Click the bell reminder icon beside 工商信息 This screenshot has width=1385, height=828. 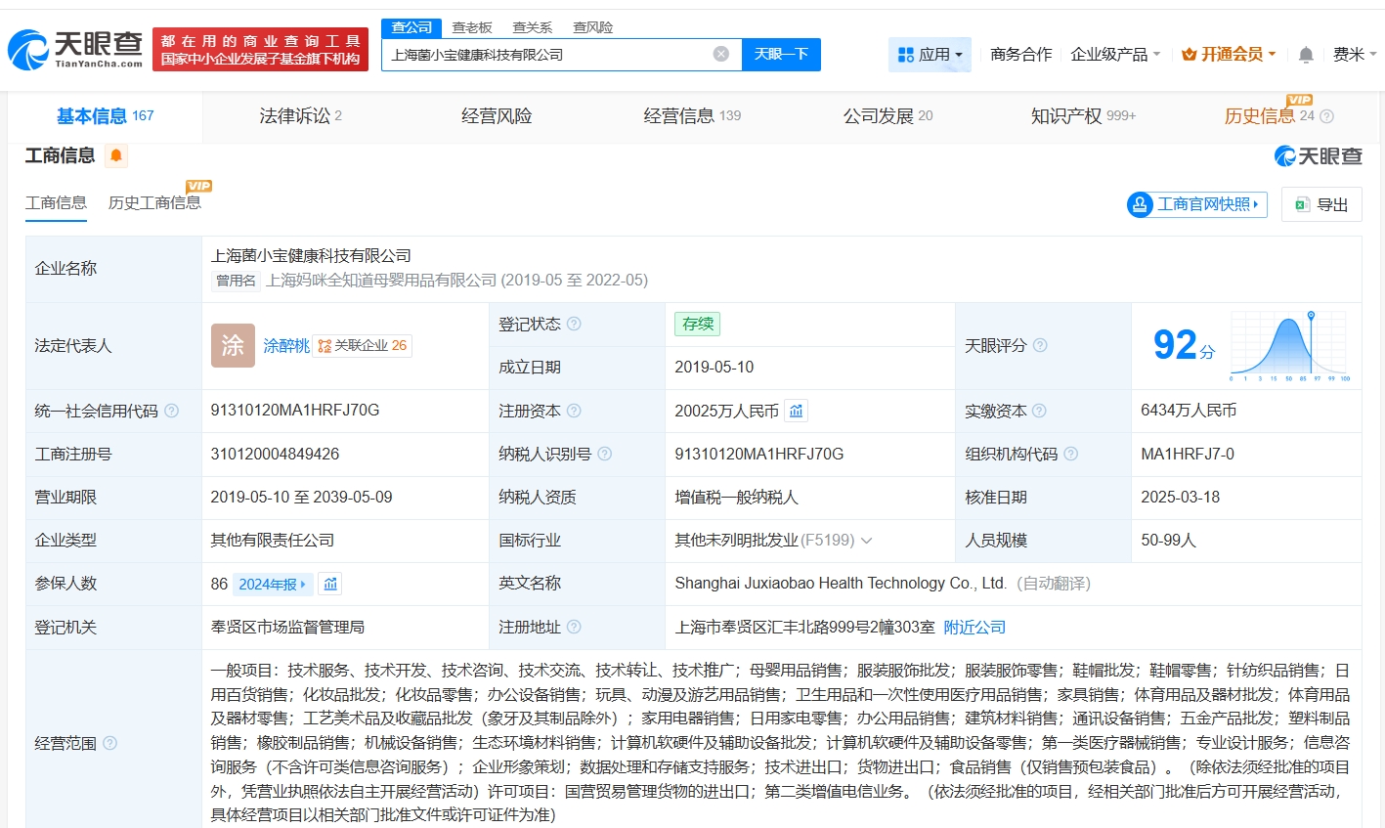click(x=115, y=155)
